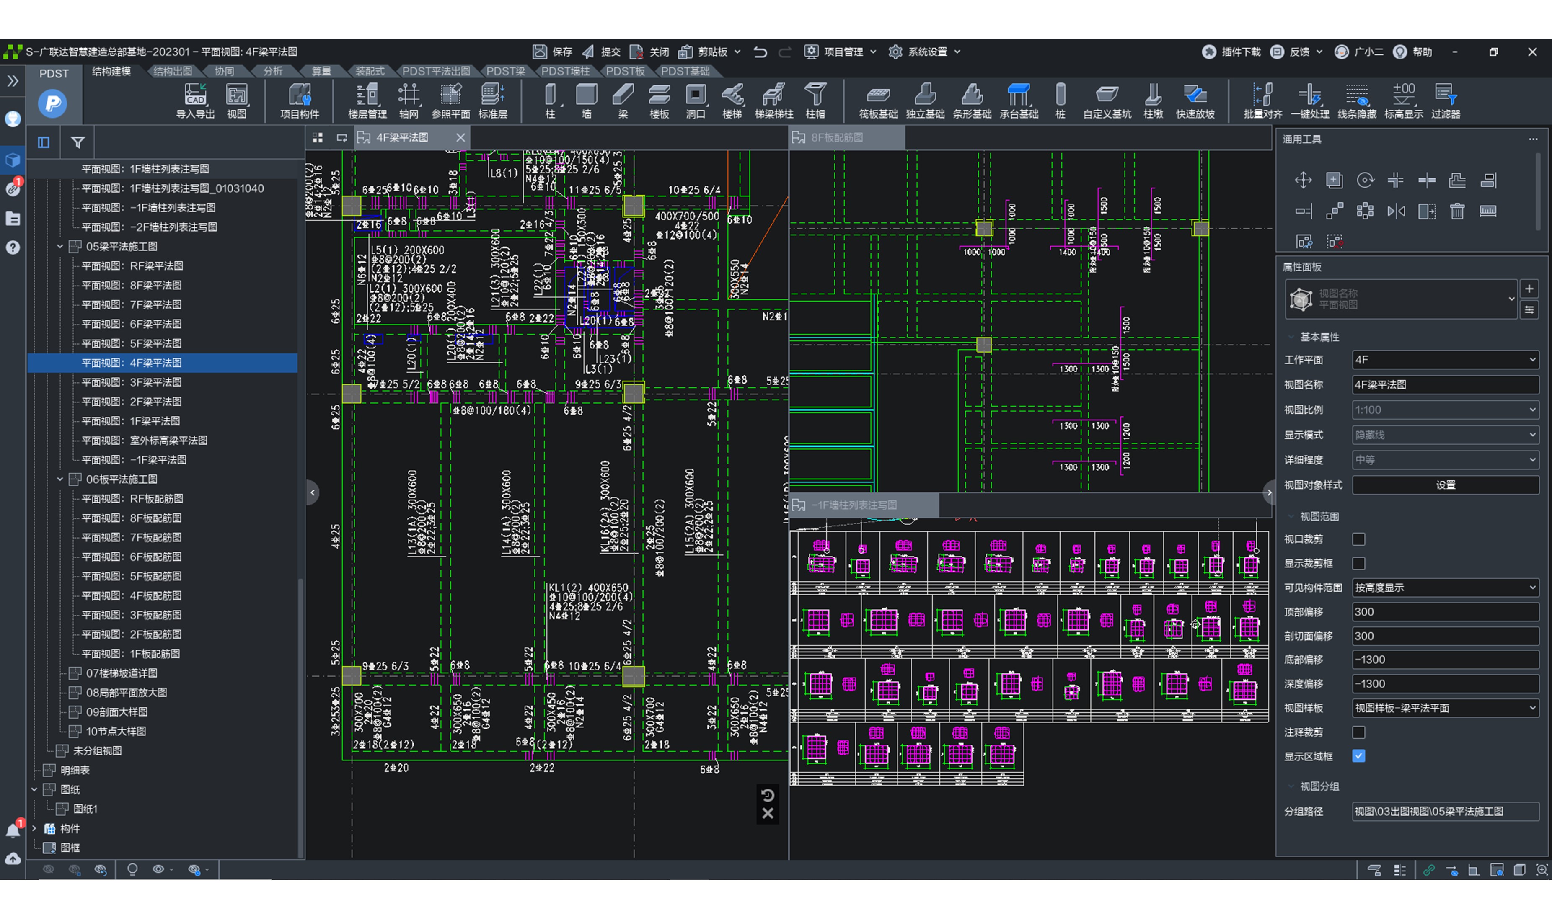1552x915 pixels.
Task: Switch to the 8F板配筋图 view tab
Action: 836,137
